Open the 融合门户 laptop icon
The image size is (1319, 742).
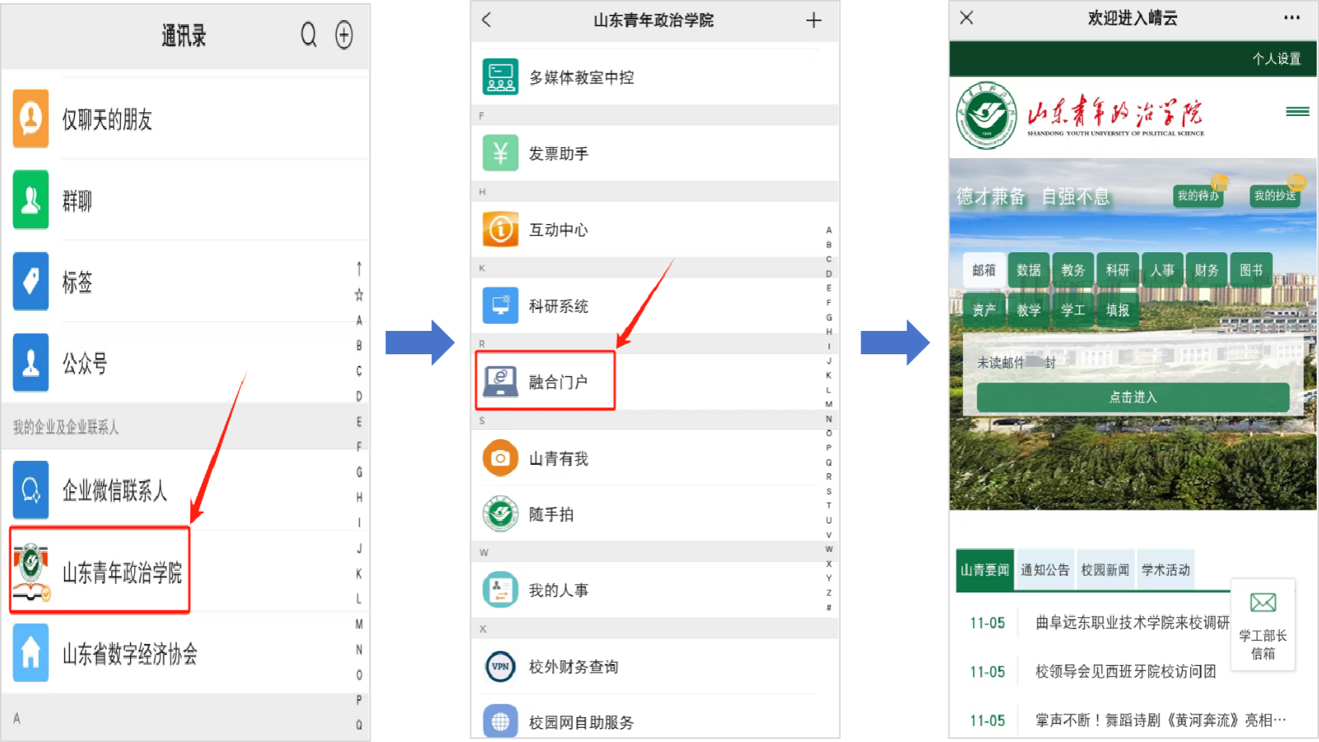[500, 382]
